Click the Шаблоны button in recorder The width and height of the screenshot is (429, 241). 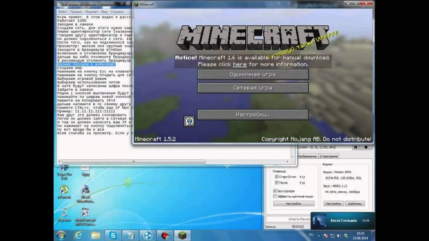pyautogui.click(x=355, y=204)
